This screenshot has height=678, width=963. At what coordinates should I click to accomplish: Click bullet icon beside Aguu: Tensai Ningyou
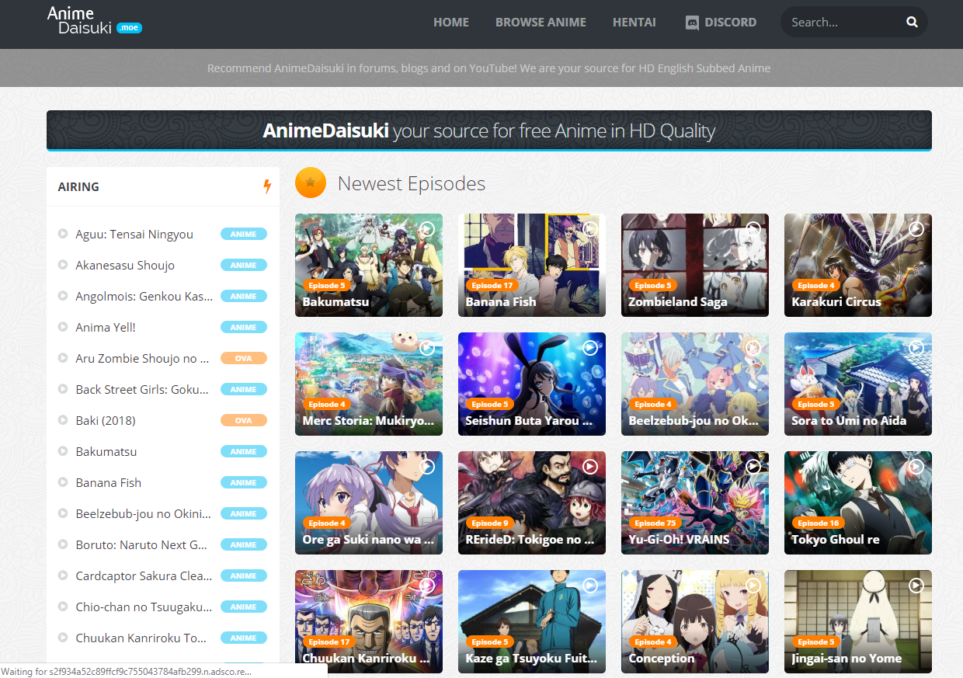(x=63, y=234)
